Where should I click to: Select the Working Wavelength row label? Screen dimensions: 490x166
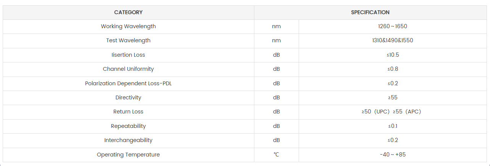pos(128,26)
